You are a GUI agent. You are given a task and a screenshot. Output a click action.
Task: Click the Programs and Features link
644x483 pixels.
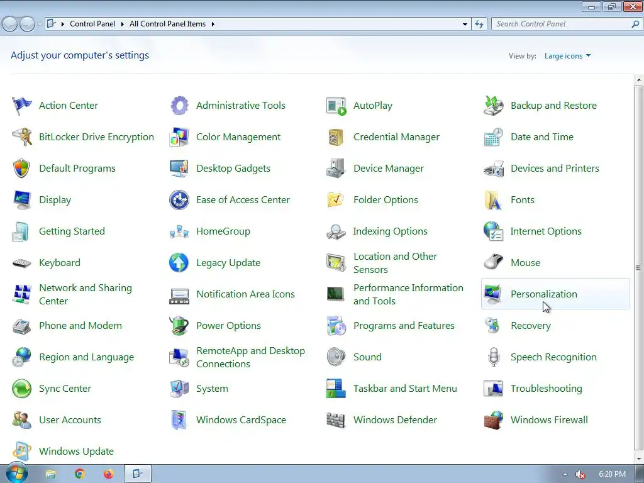[x=404, y=326]
